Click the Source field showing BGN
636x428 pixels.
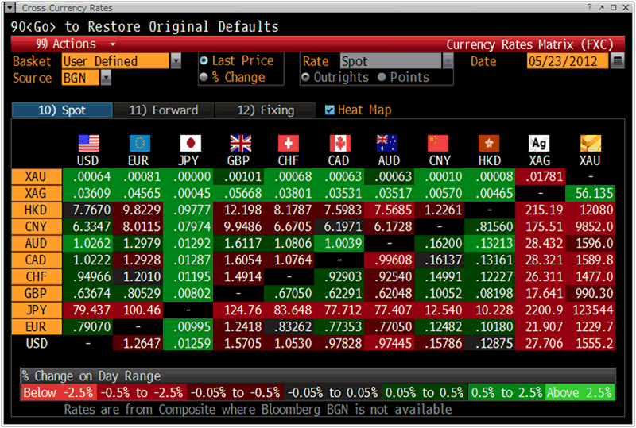80,77
